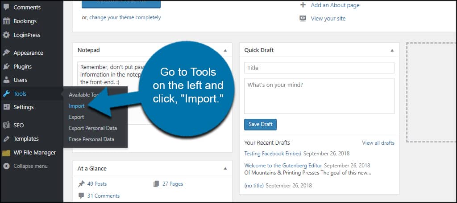Click the Quick Draft widget title
The width and height of the screenshot is (457, 203).
[x=259, y=50]
